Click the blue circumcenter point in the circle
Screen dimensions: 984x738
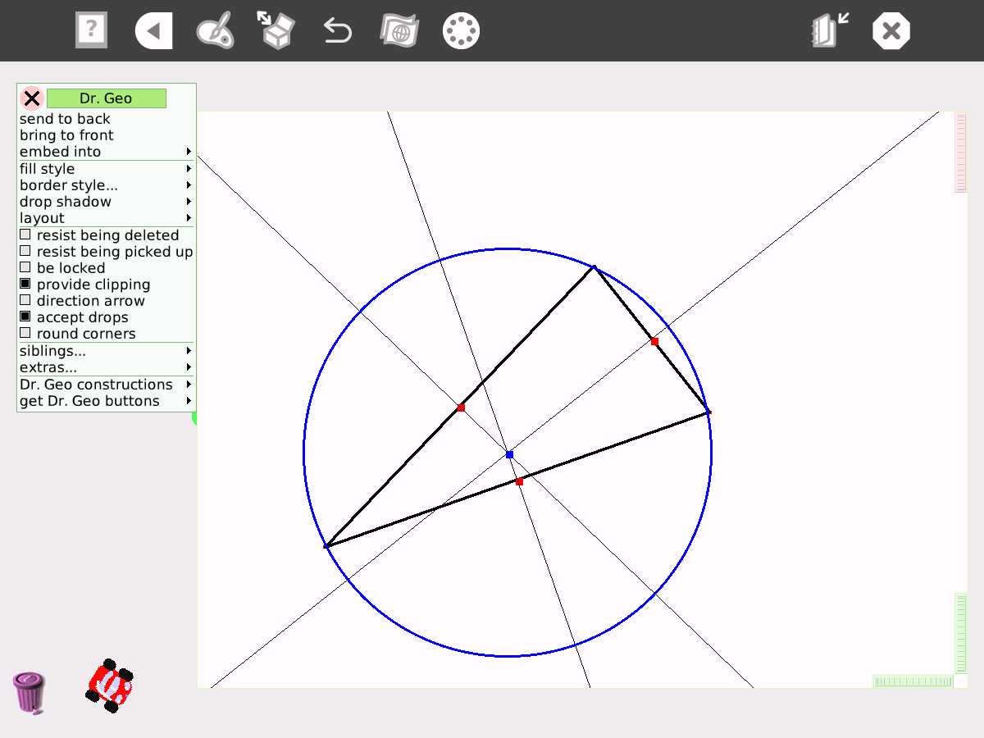(x=509, y=454)
